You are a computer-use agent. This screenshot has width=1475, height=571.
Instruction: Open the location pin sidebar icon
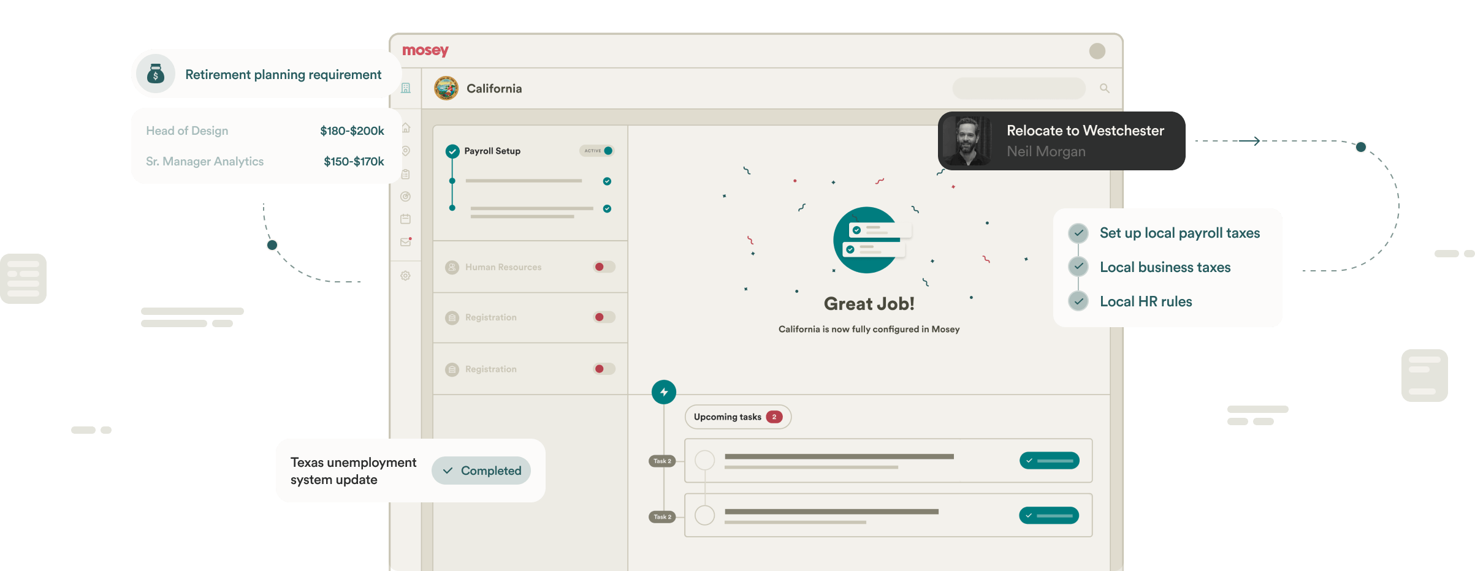click(x=406, y=151)
